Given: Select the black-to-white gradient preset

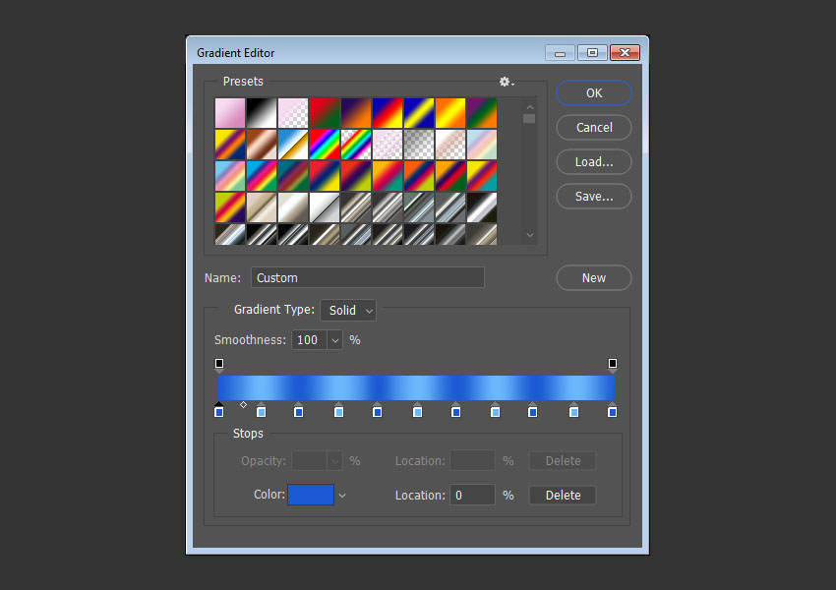Looking at the screenshot, I should click(262, 113).
